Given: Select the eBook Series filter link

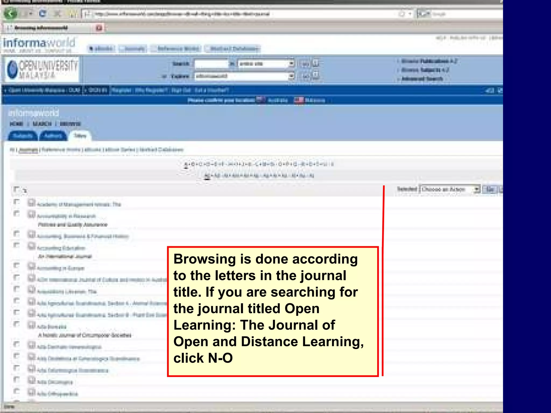Looking at the screenshot, I should (120, 150).
